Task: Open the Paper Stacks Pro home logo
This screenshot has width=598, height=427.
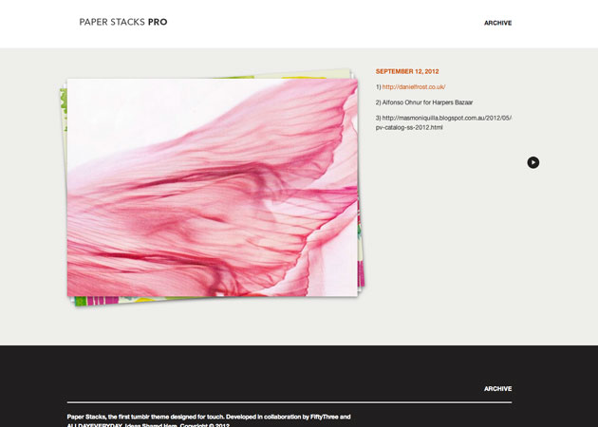Action: point(122,22)
